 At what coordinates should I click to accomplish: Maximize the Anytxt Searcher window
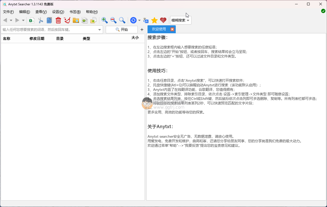(308, 4)
